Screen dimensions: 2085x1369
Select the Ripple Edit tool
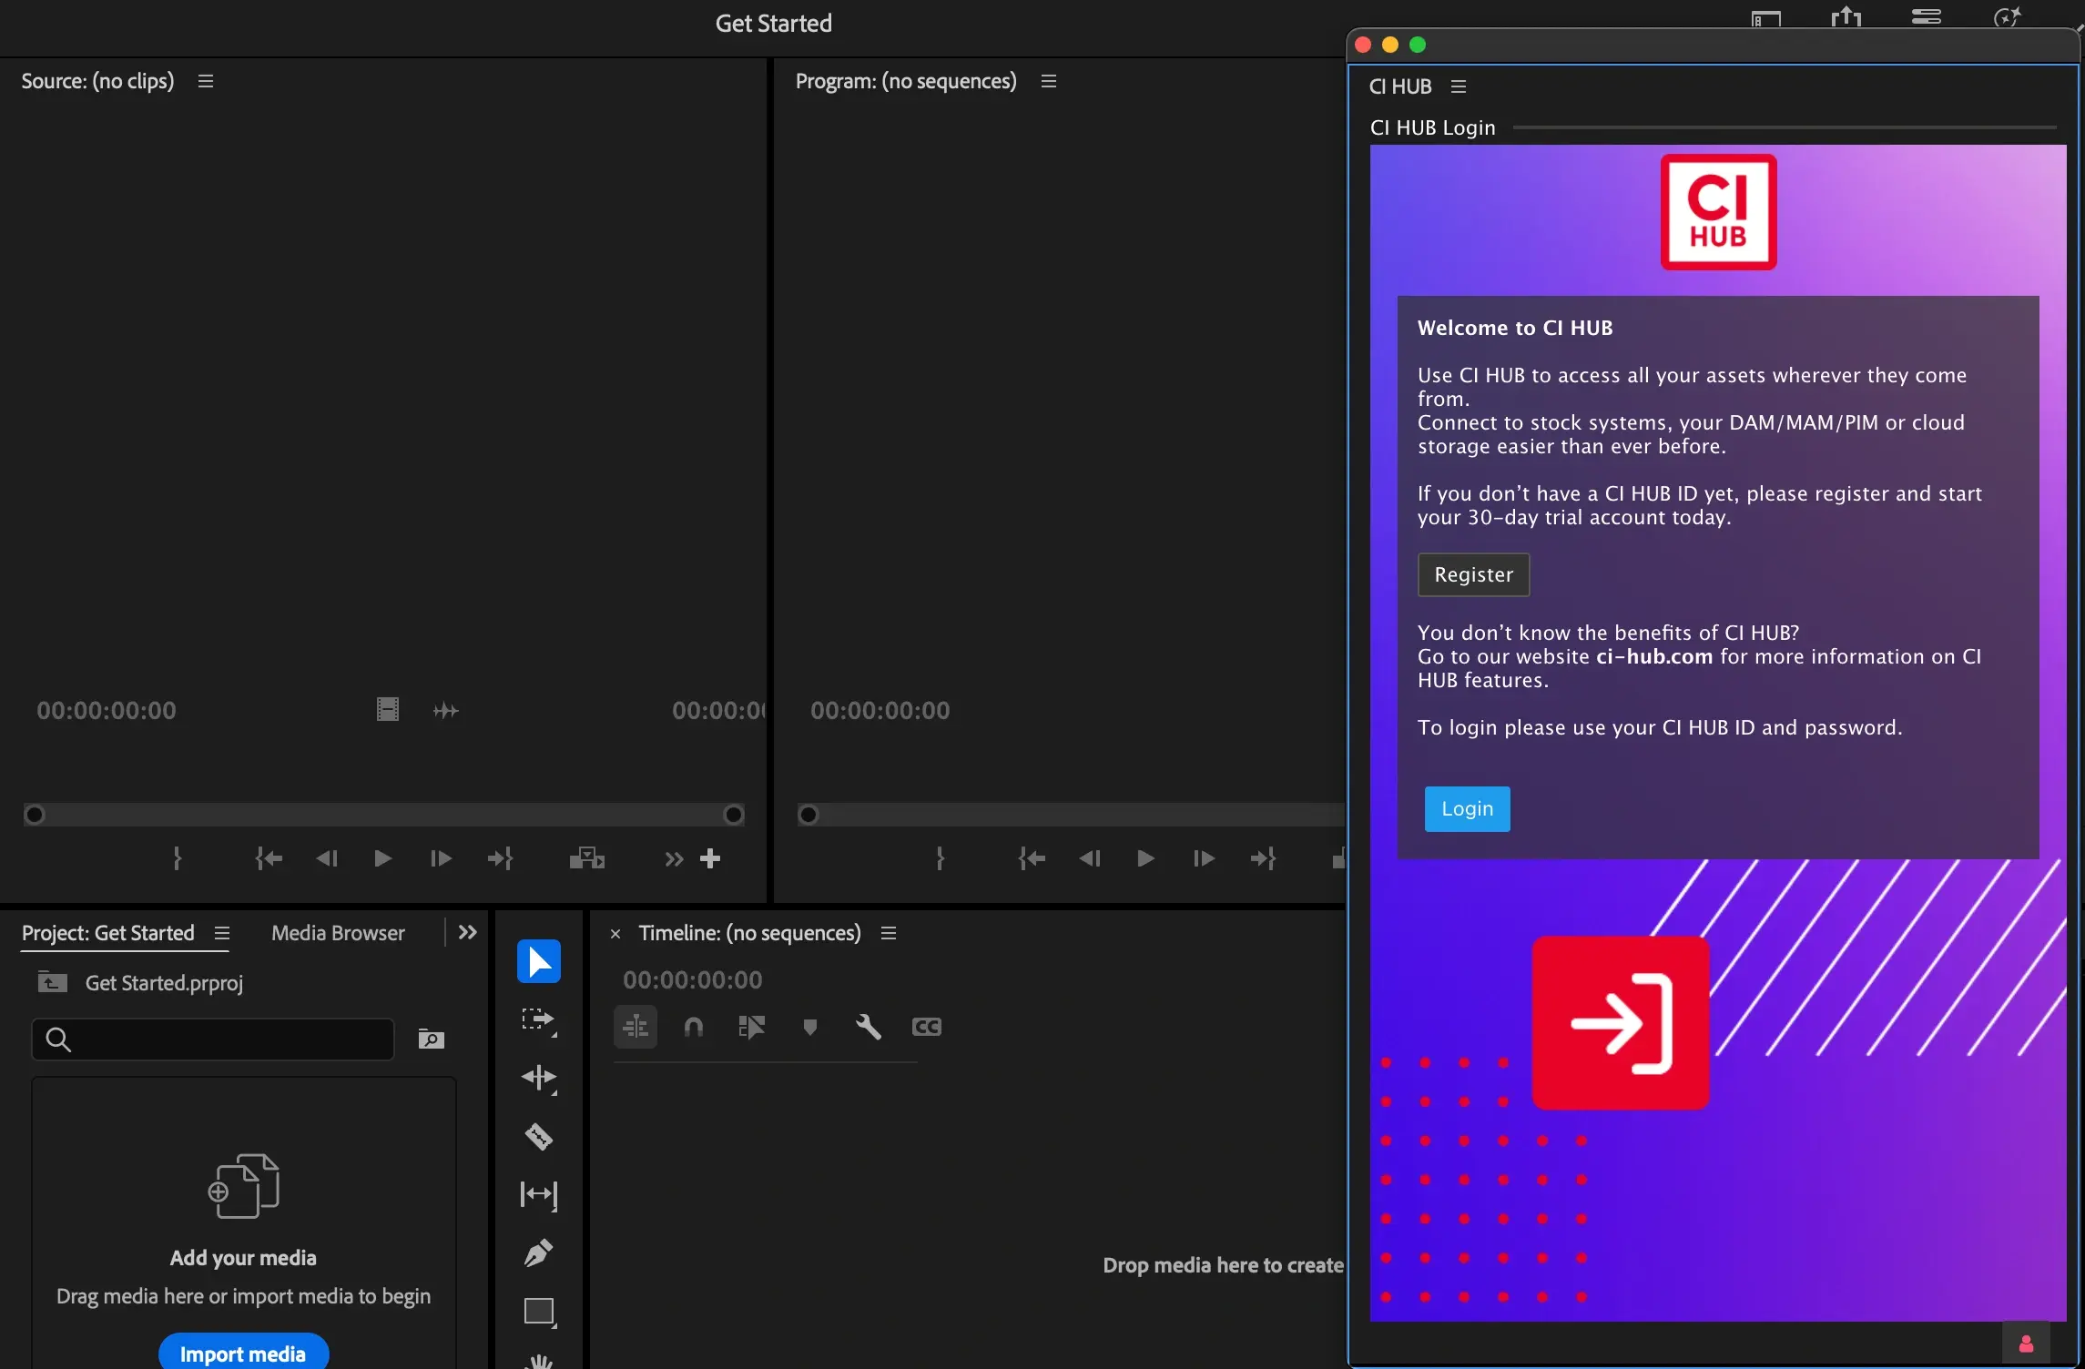tap(539, 1079)
